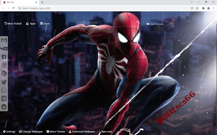Open the Extensions puzzle icon

click(203, 8)
